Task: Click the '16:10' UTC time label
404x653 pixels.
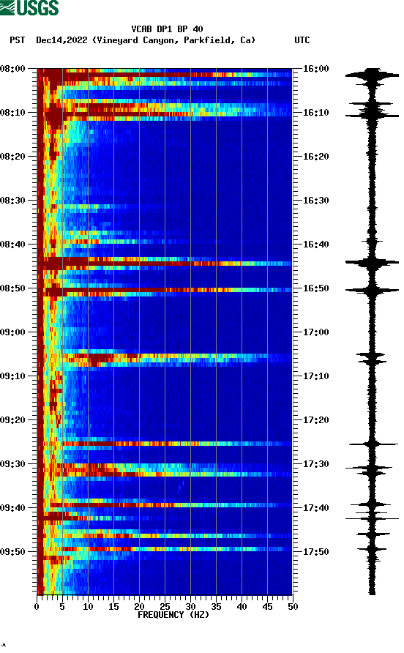Action: click(x=315, y=113)
